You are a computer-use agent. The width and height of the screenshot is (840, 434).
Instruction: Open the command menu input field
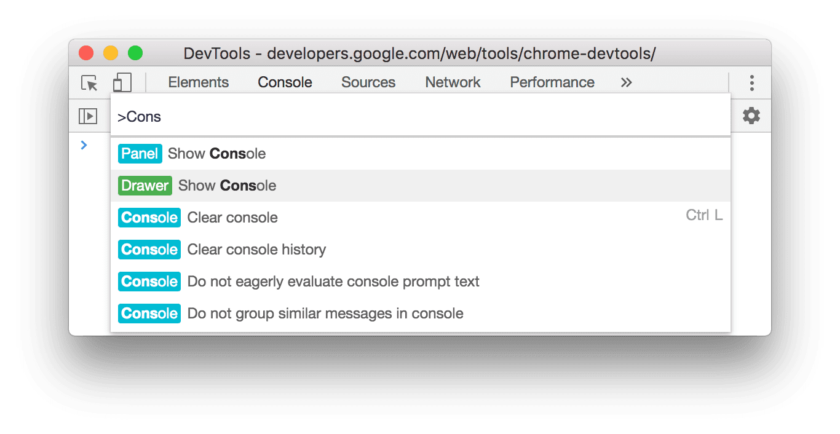point(369,116)
